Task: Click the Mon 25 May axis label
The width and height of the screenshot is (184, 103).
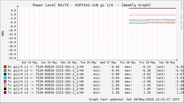Action: pos(69,63)
